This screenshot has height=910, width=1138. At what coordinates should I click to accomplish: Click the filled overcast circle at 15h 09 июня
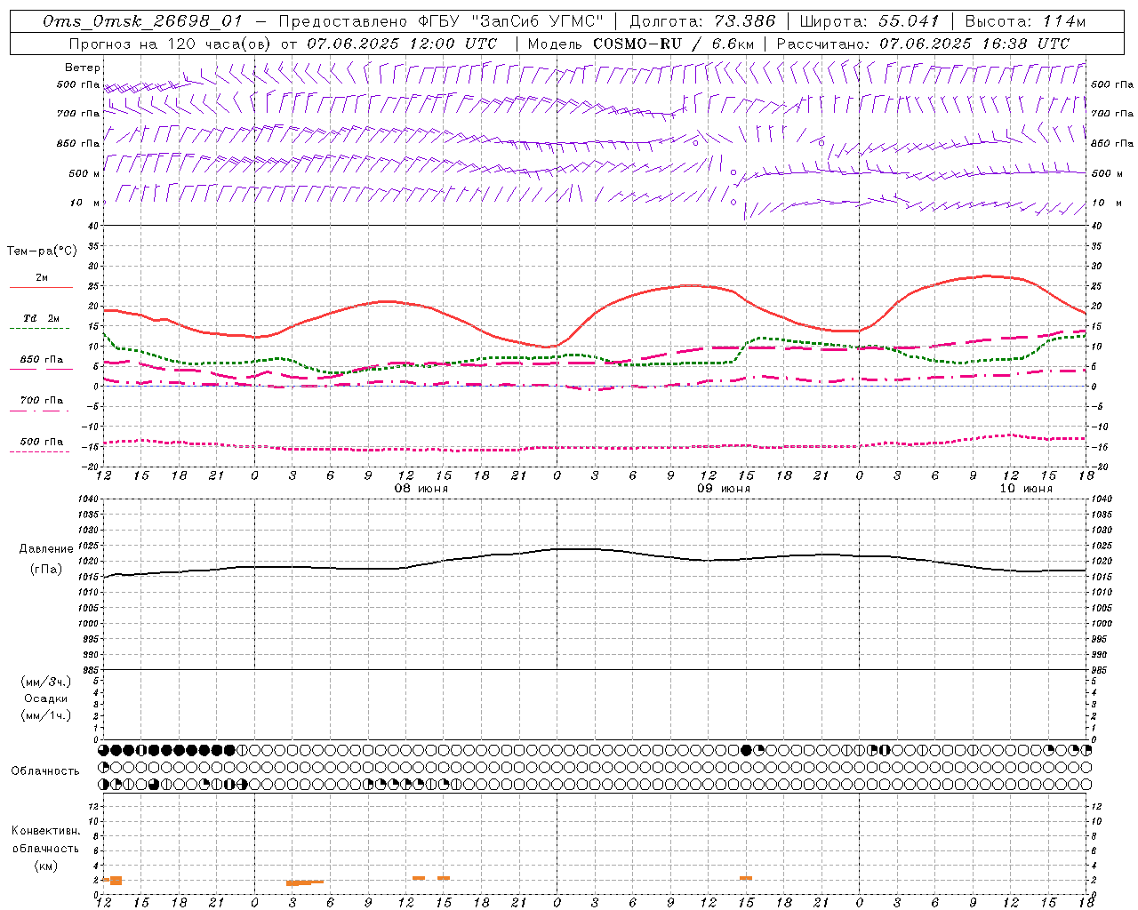pyautogui.click(x=746, y=750)
